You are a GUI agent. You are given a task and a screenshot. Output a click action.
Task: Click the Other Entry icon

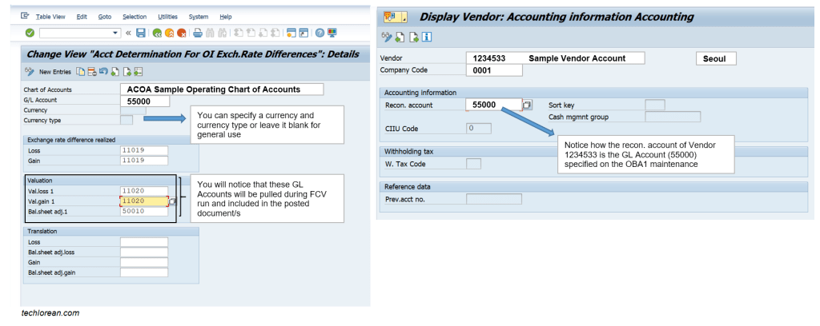pos(139,71)
